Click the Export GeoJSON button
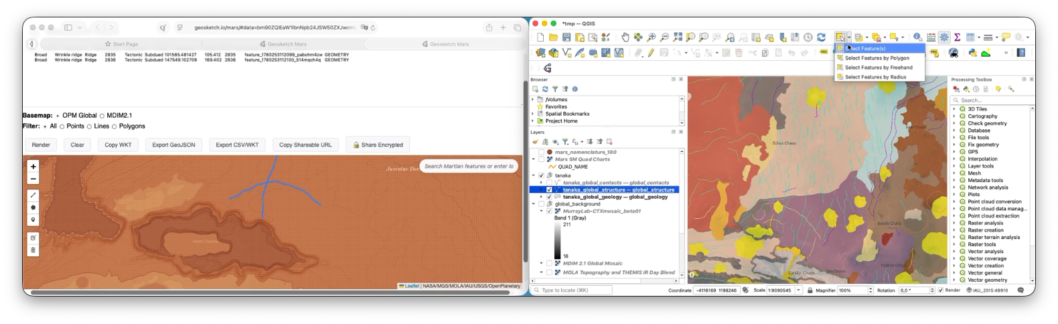This screenshot has height=324, width=1058. [173, 145]
